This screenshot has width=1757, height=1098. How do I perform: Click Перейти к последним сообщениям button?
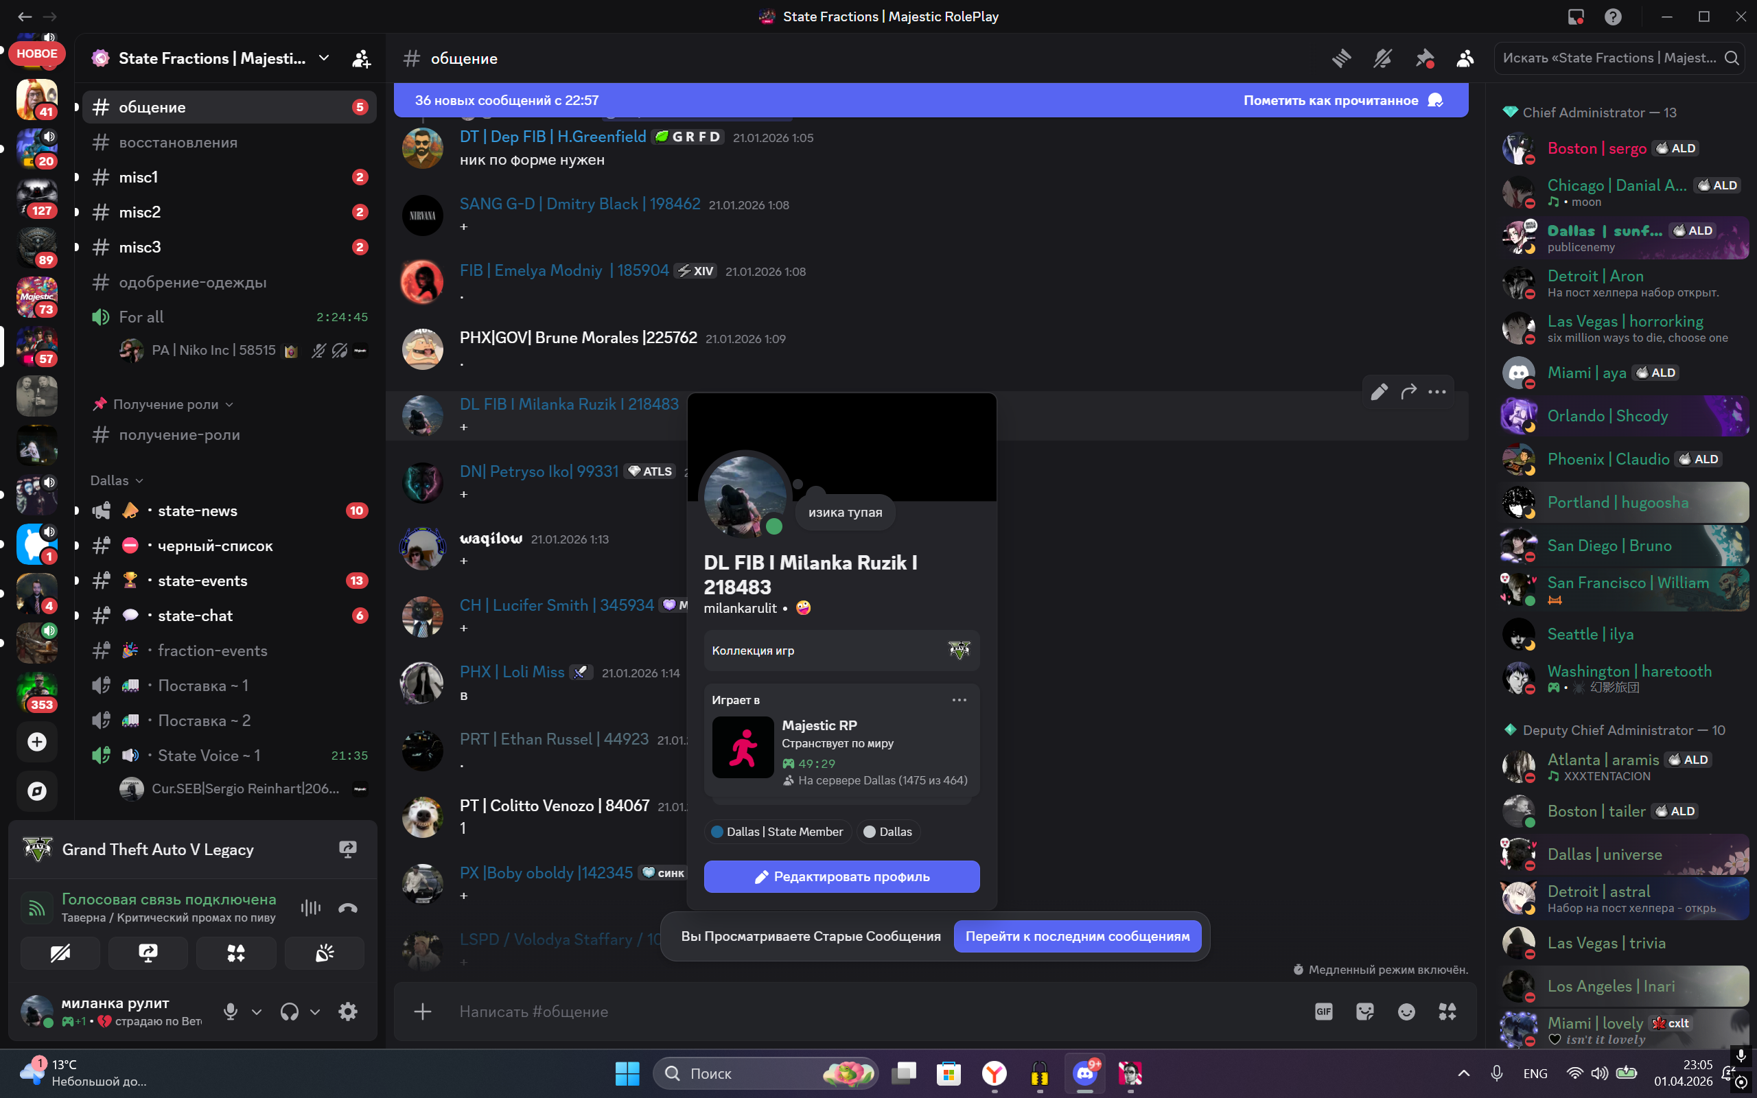tap(1077, 936)
